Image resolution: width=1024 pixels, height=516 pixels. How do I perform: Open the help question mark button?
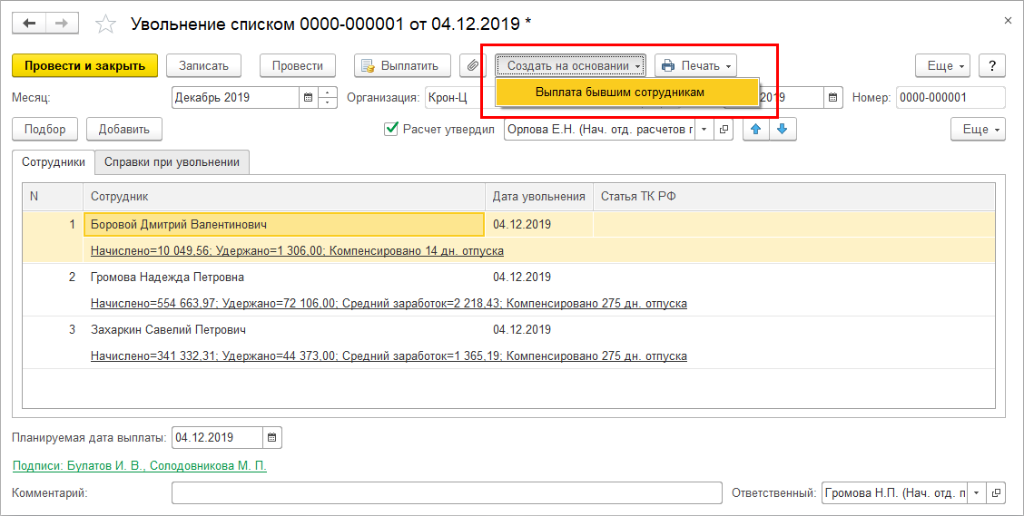coord(992,65)
